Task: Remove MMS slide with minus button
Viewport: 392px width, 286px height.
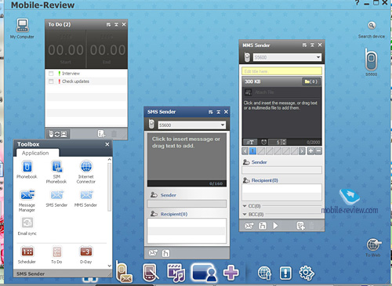Action: [318, 151]
